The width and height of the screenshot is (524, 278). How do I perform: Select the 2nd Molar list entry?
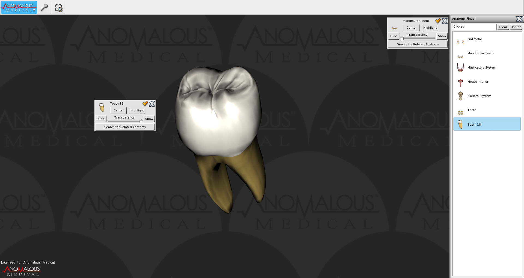(475, 39)
